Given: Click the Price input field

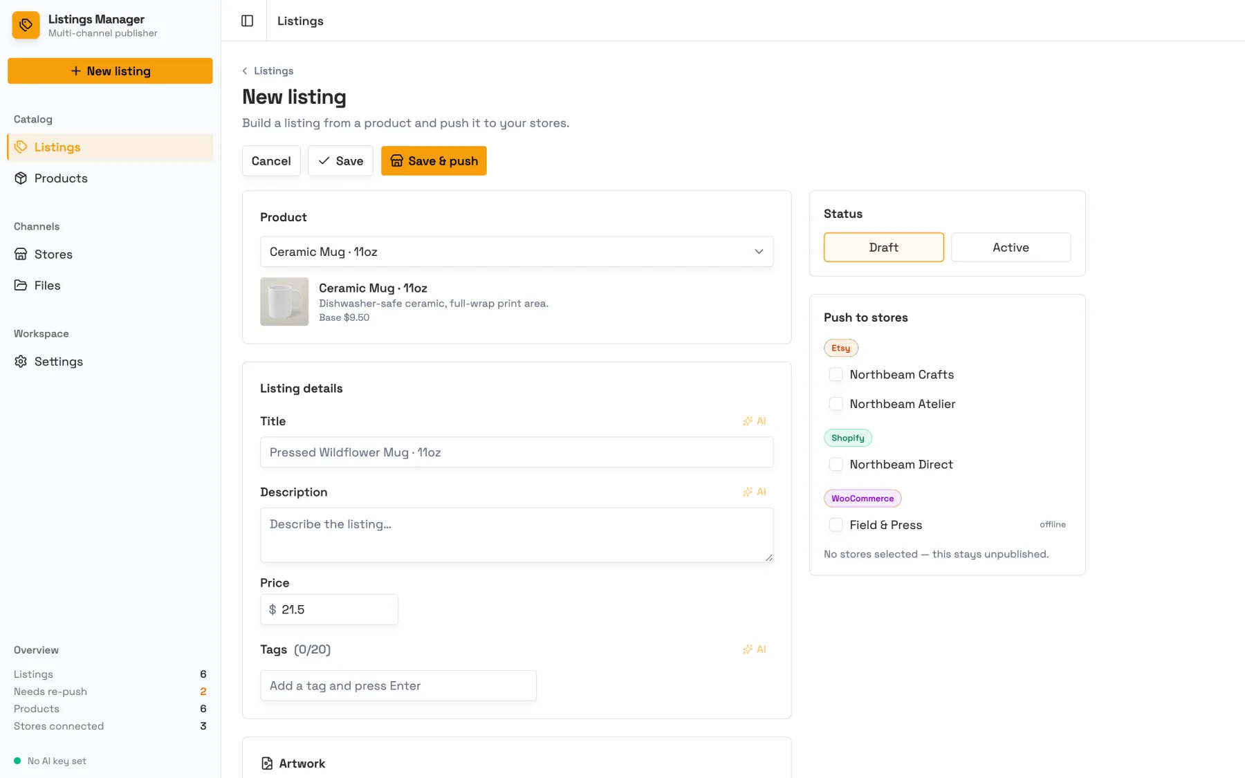Looking at the screenshot, I should tap(329, 609).
